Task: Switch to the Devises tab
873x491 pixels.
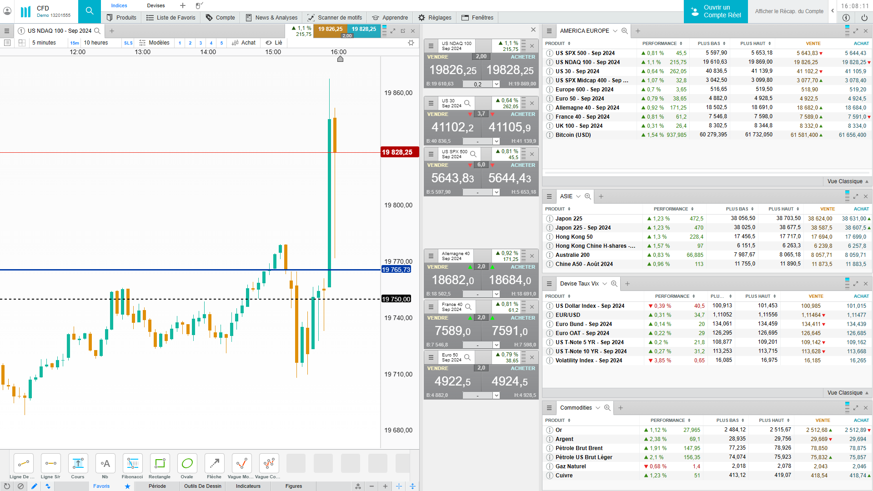Action: 156,5
